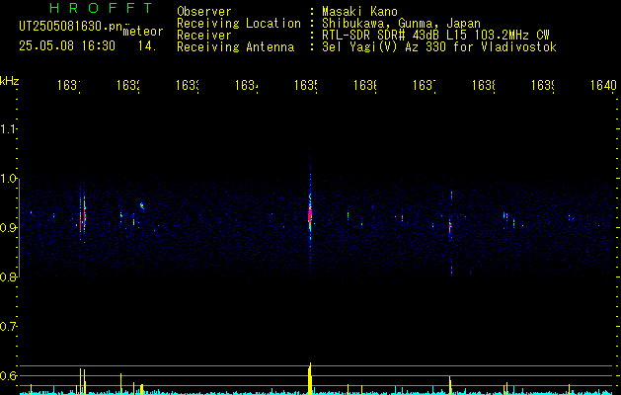
Task: Click the Receiving Location label
Action: (x=239, y=24)
